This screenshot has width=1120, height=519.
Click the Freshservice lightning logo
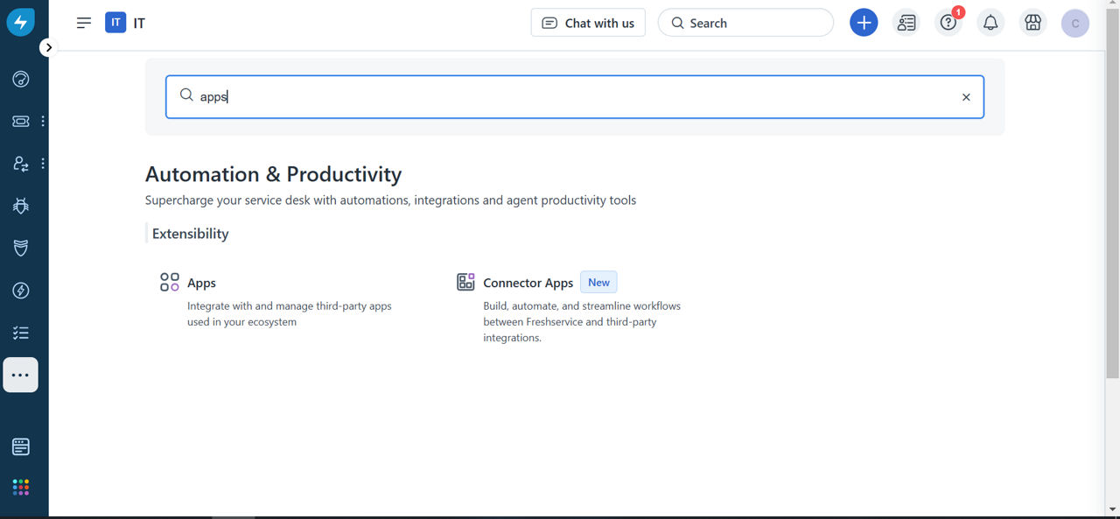pos(21,22)
